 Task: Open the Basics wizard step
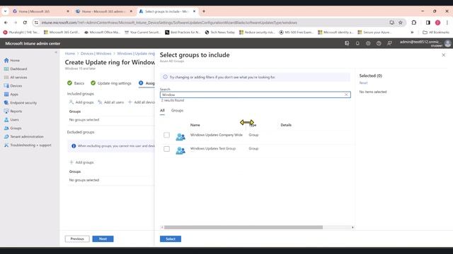[76, 83]
